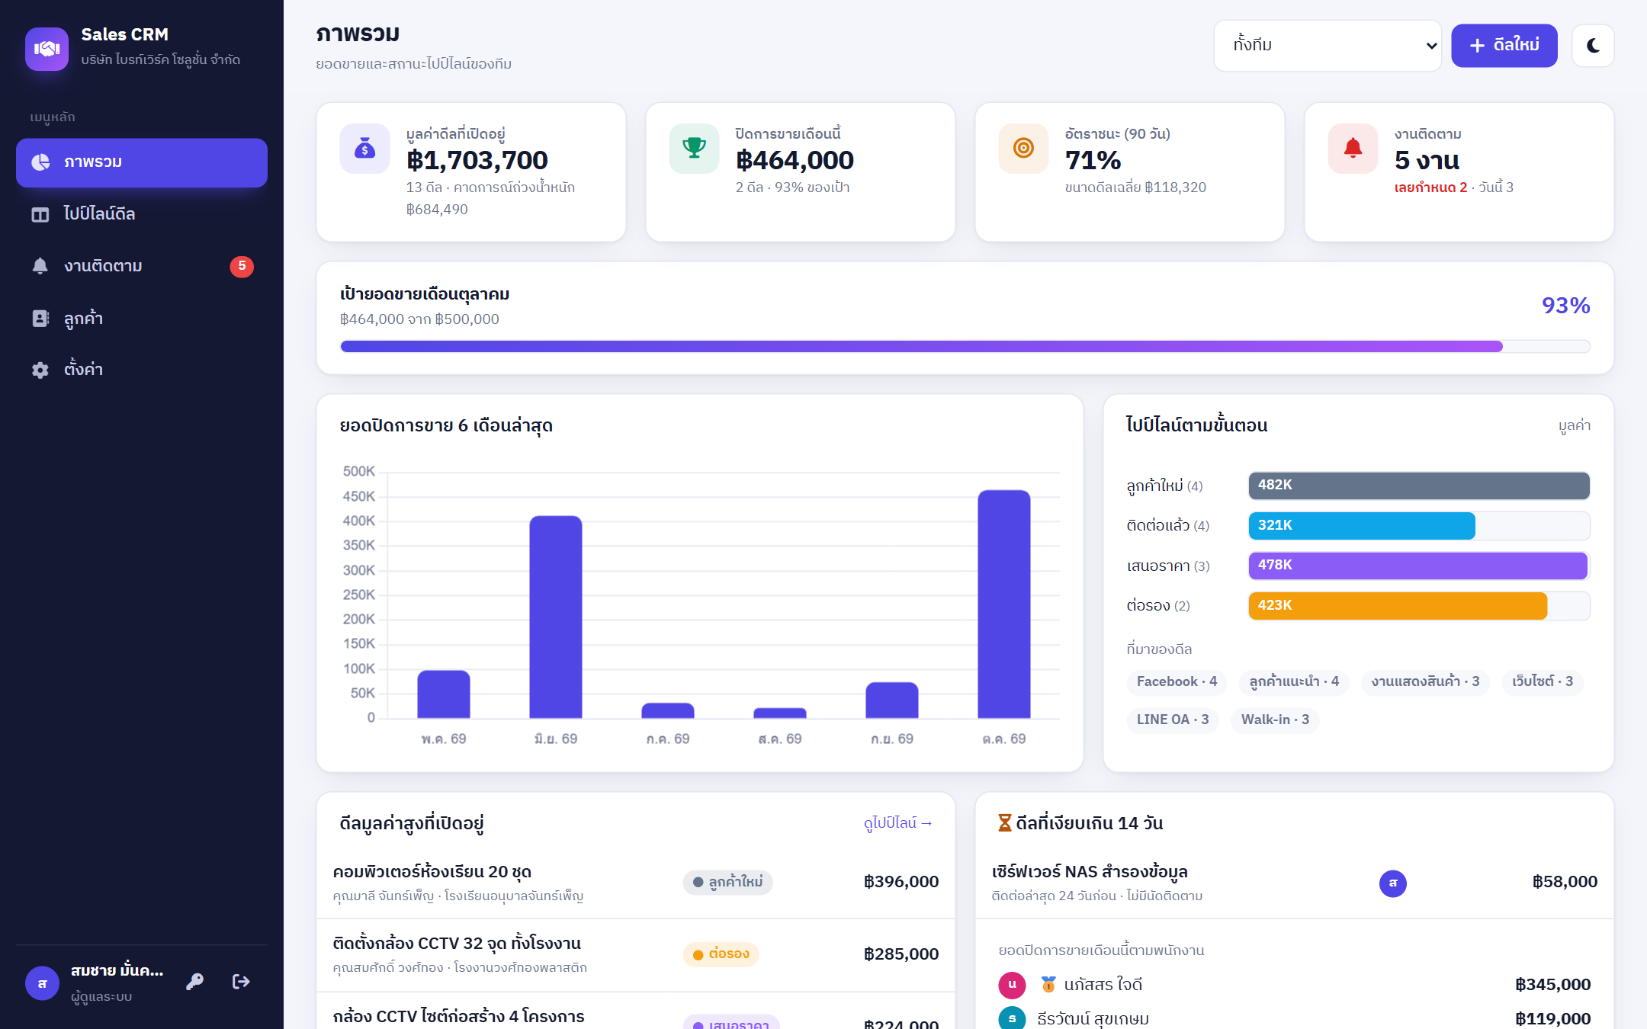This screenshot has height=1029, width=1647.
Task: Navigate to ลูกค้า in the sidebar
Action: pyautogui.click(x=142, y=319)
